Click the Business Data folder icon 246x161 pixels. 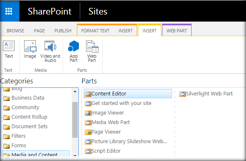[6, 98]
